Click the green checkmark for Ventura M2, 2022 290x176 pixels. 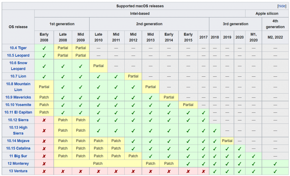click(275, 171)
